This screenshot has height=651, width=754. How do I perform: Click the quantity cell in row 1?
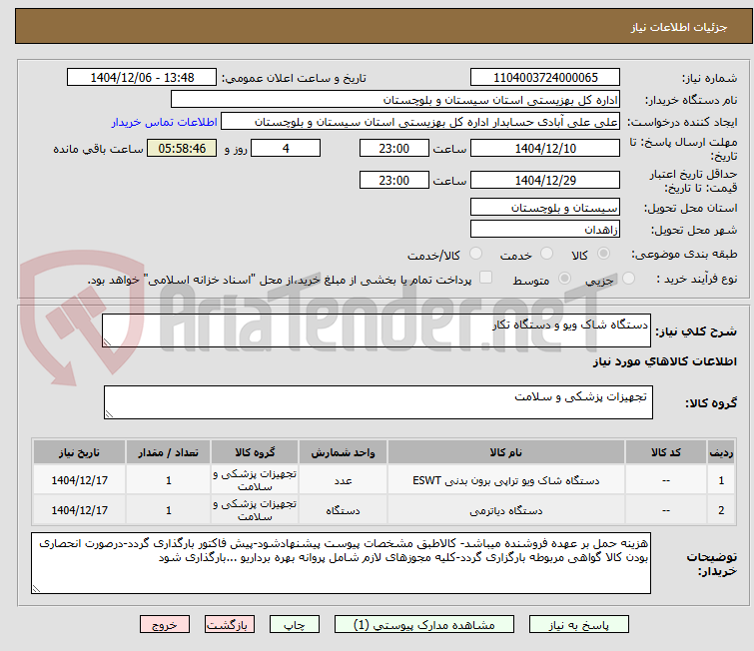click(169, 480)
